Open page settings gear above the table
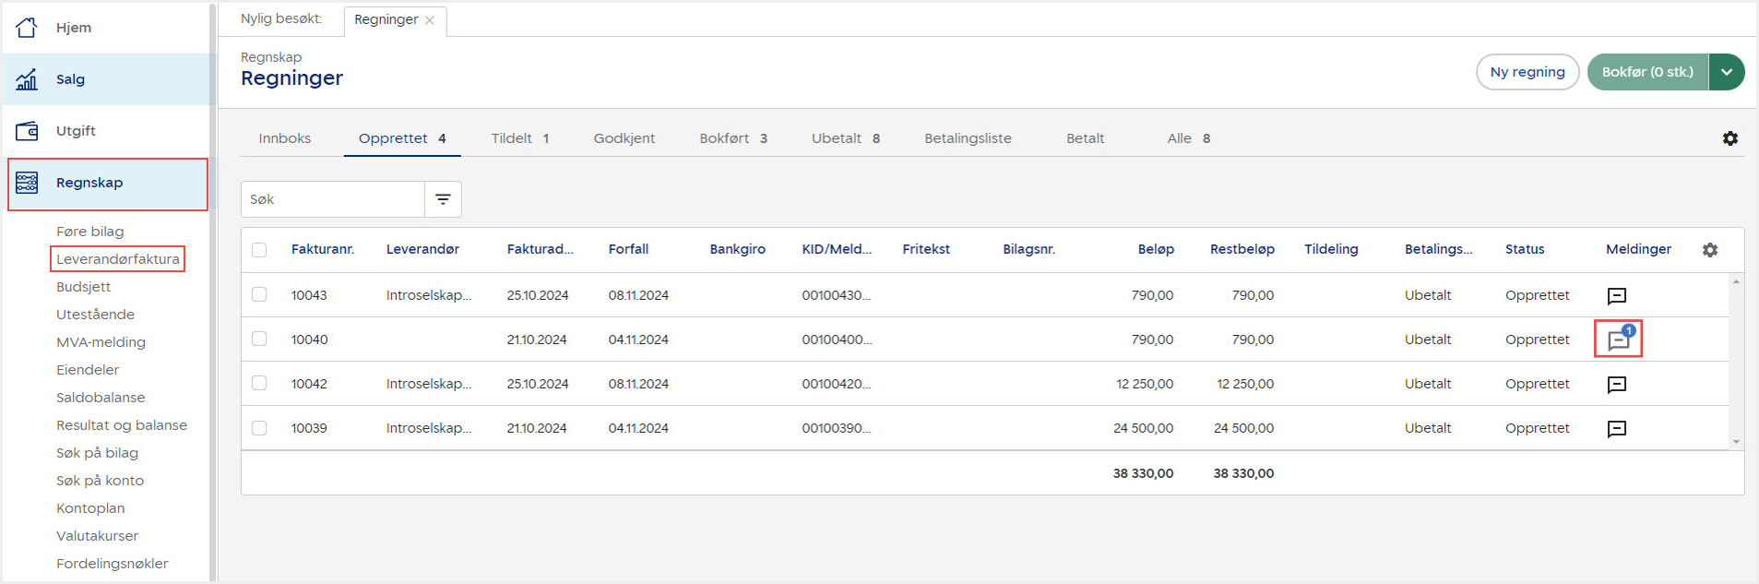 pyautogui.click(x=1729, y=138)
